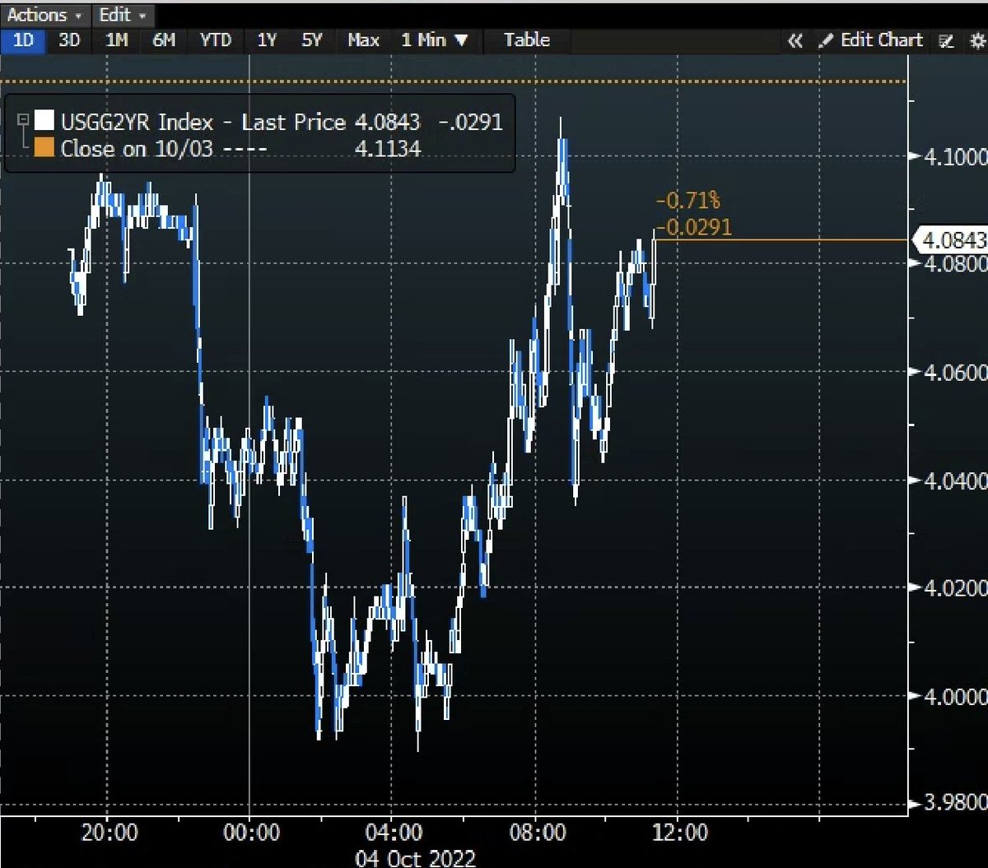988x868 pixels.
Task: Click the Table view option
Action: (525, 39)
